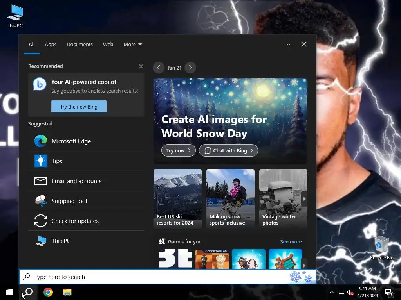Select Check for updates suggestion
Viewport: 401px width, 300px height.
pyautogui.click(x=86, y=221)
